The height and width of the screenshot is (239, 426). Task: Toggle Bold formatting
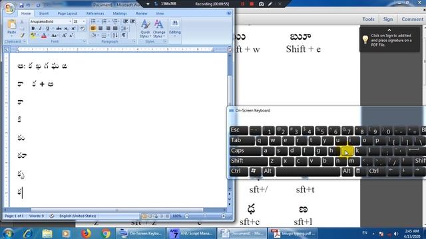33,29
